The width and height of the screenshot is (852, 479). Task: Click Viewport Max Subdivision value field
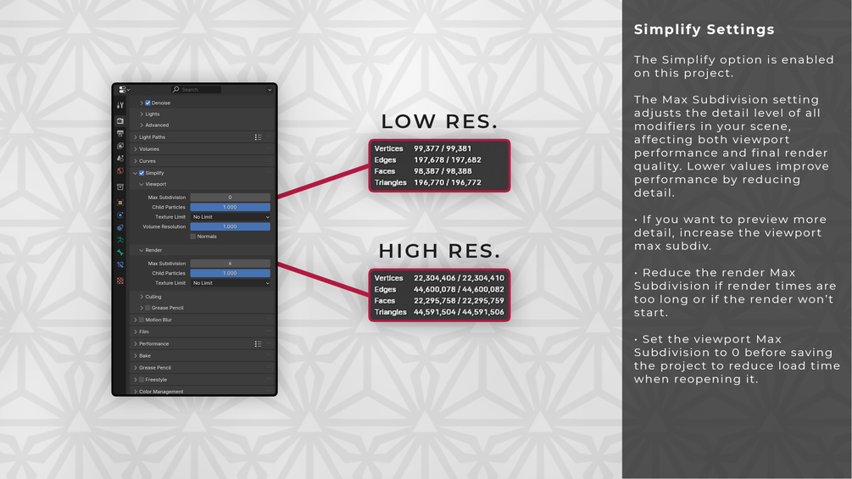pyautogui.click(x=231, y=198)
